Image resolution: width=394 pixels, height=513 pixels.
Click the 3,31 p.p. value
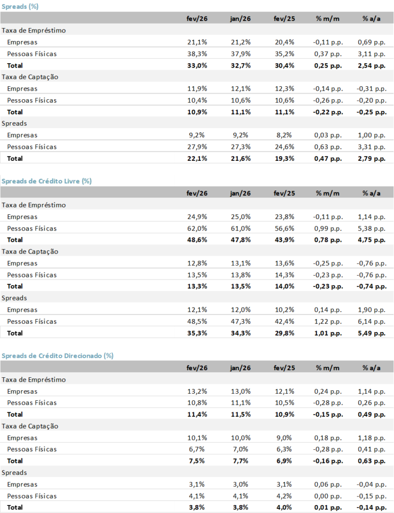[371, 147]
